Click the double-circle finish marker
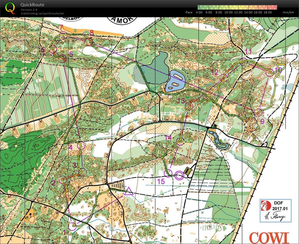Viewport: 299px width, 244px height. (179, 176)
